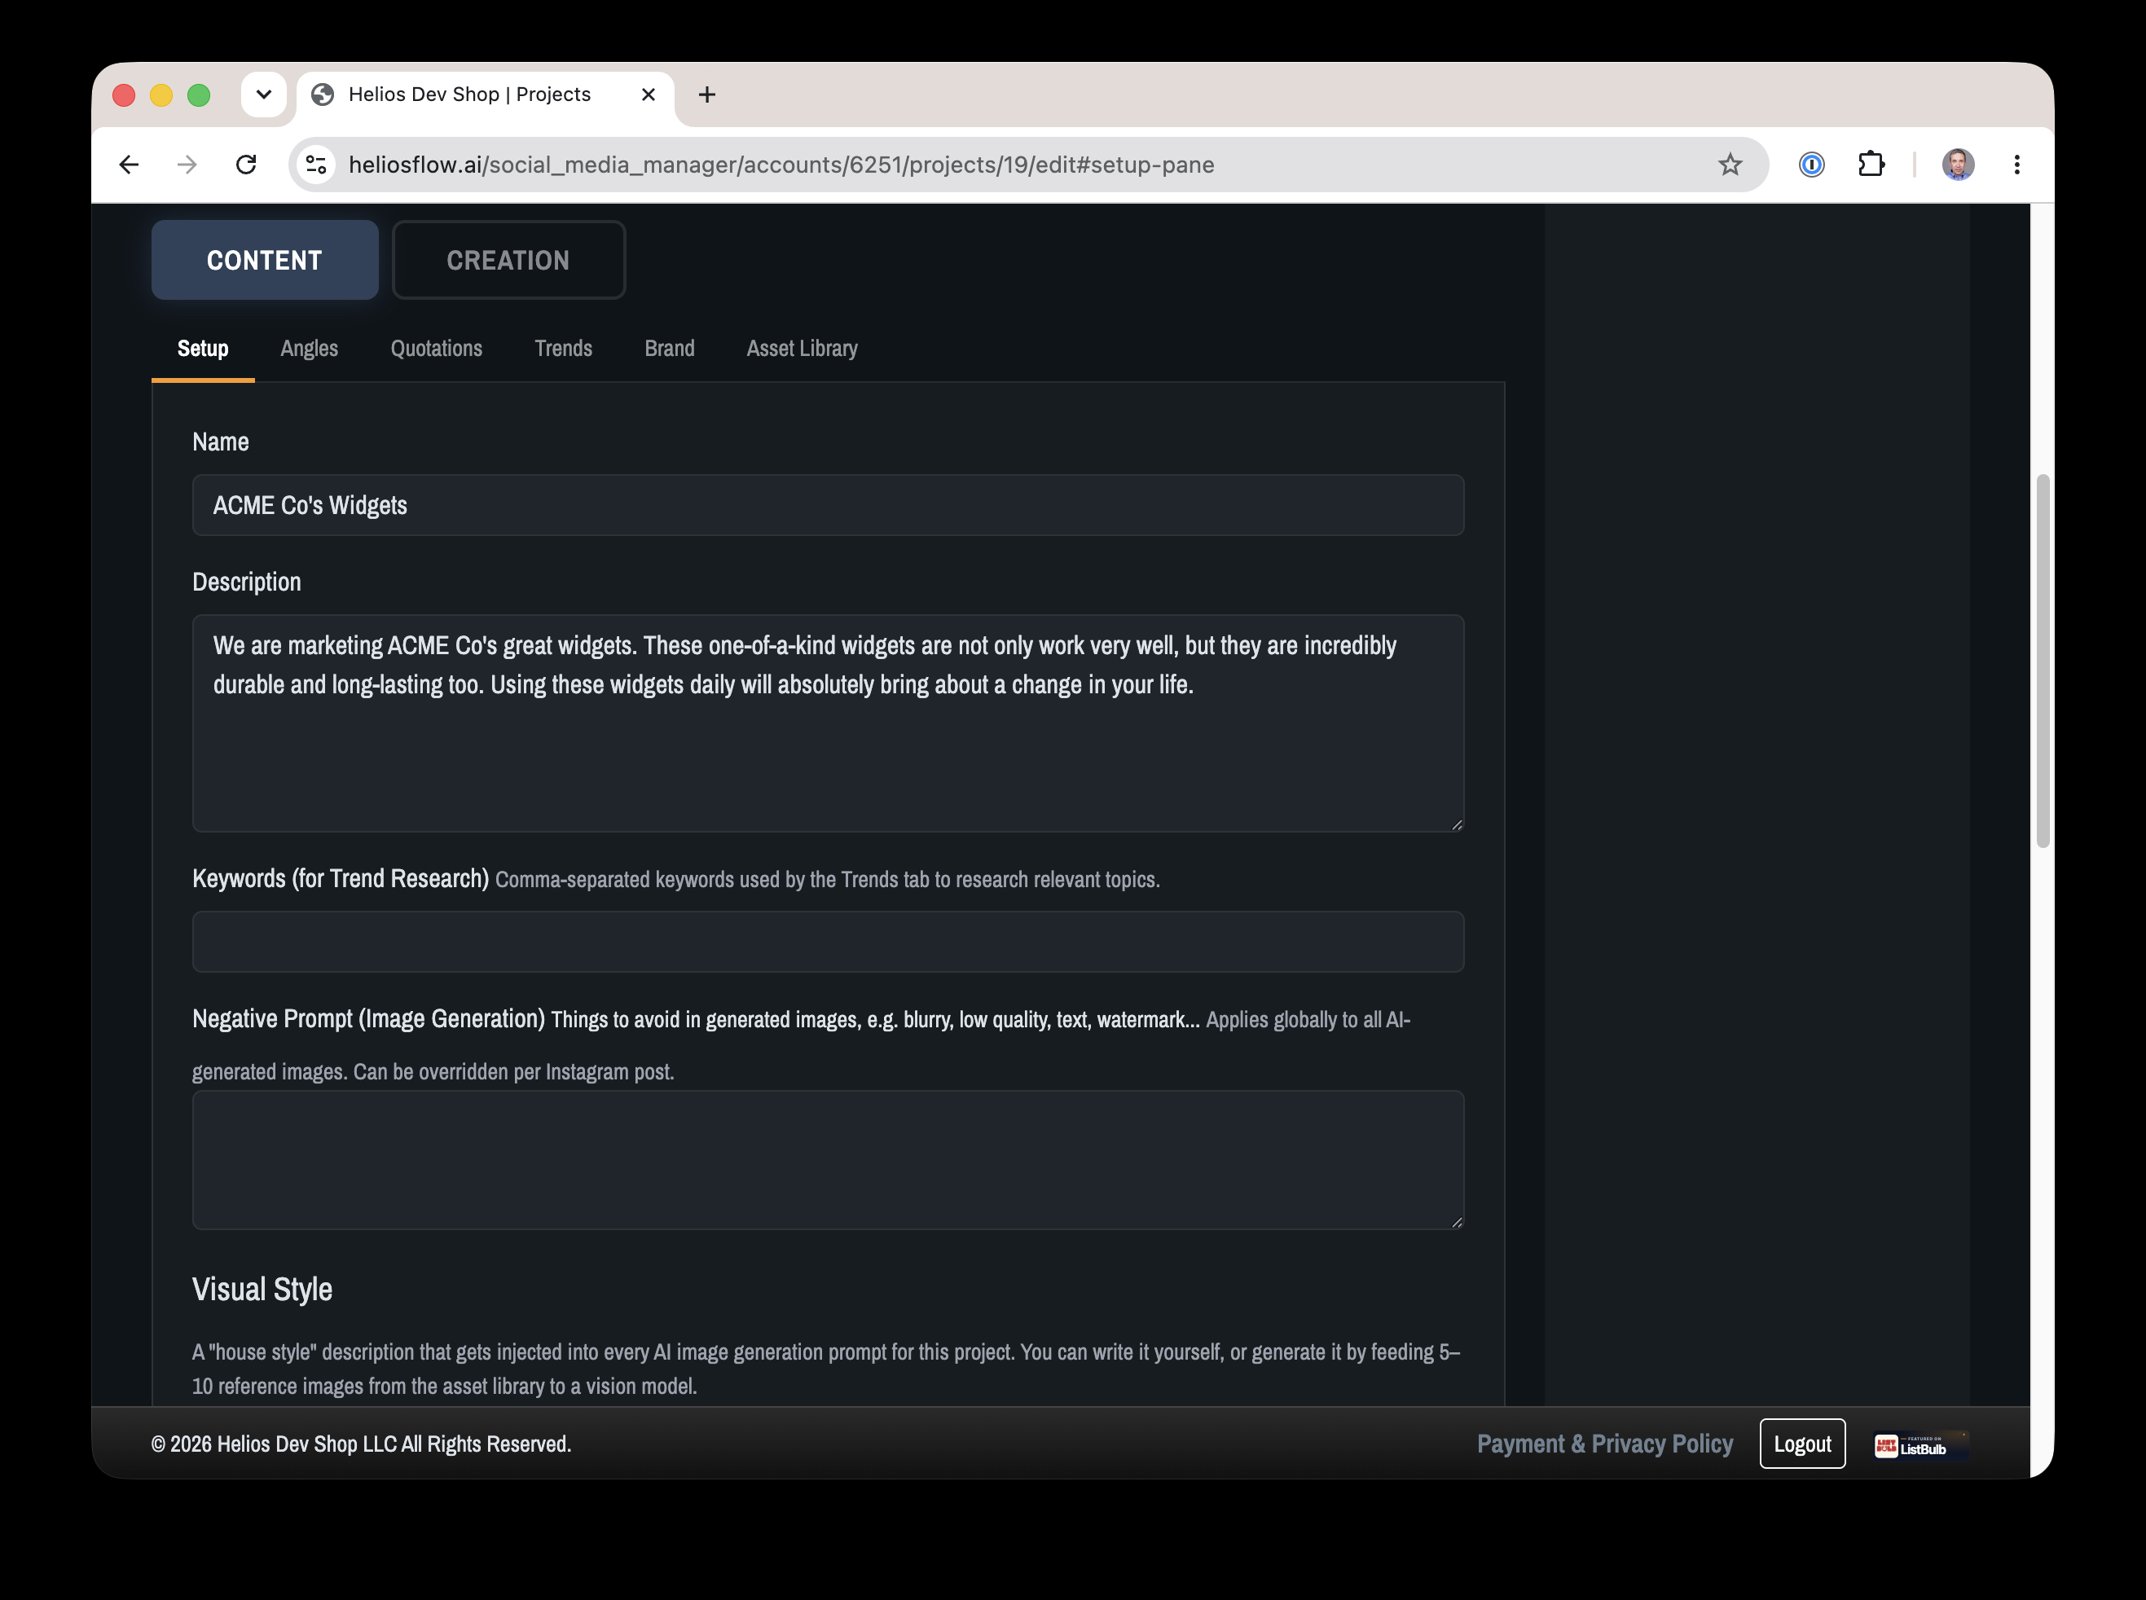Close the Helios Dev Shop tab
The image size is (2146, 1600).
point(649,94)
